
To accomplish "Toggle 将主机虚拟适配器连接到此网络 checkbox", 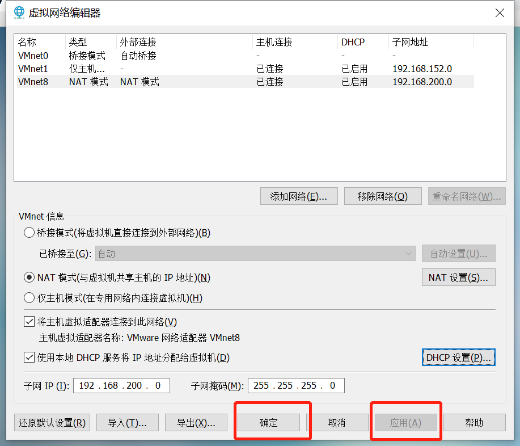I will tap(29, 322).
